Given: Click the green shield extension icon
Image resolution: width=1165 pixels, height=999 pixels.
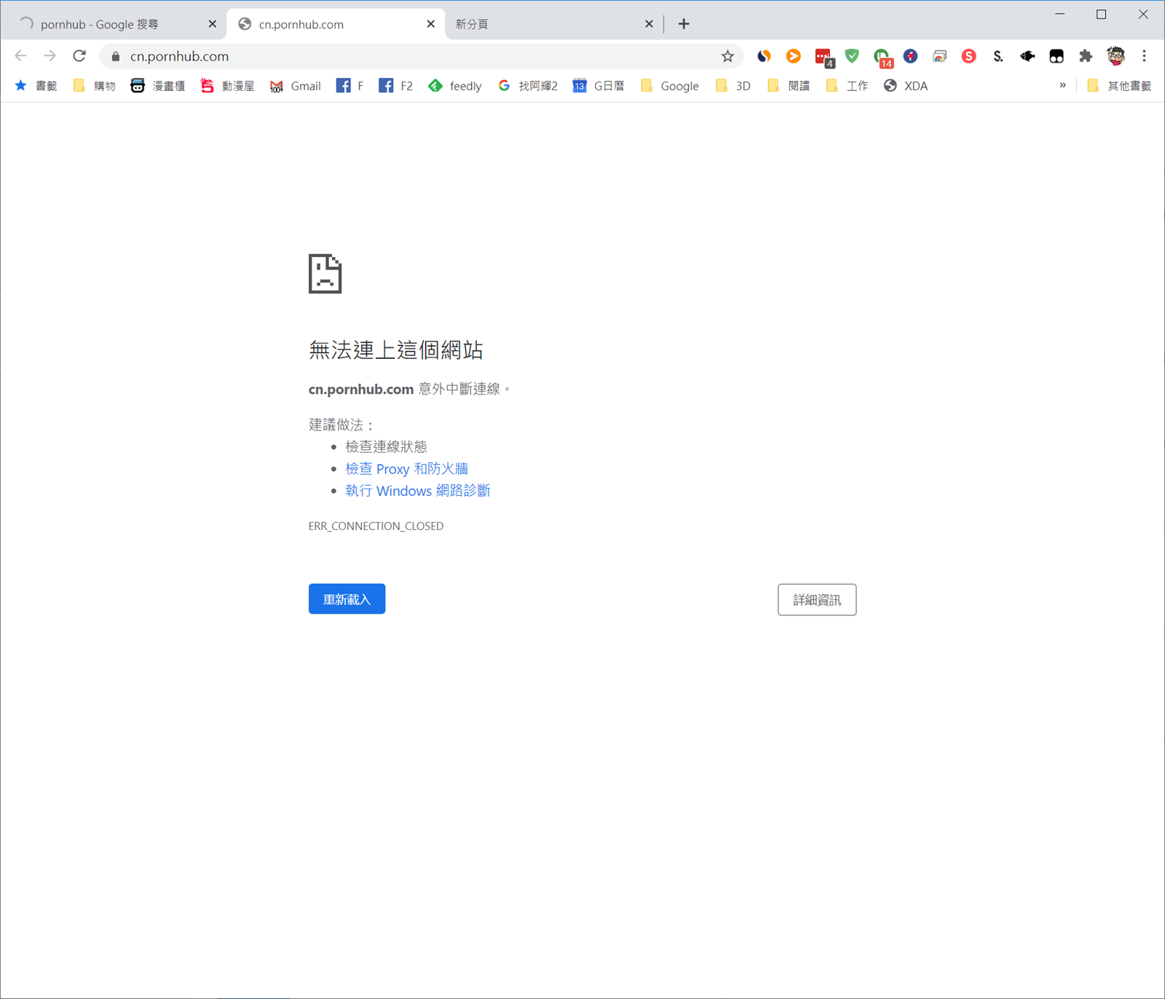Looking at the screenshot, I should pyautogui.click(x=852, y=56).
